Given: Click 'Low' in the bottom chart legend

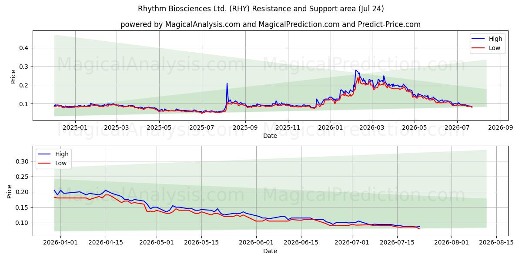Looking at the screenshot, I should click(x=61, y=163).
